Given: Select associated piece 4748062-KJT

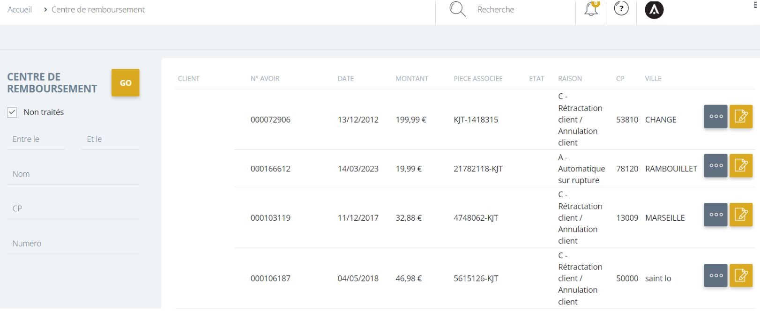Looking at the screenshot, I should point(476,218).
